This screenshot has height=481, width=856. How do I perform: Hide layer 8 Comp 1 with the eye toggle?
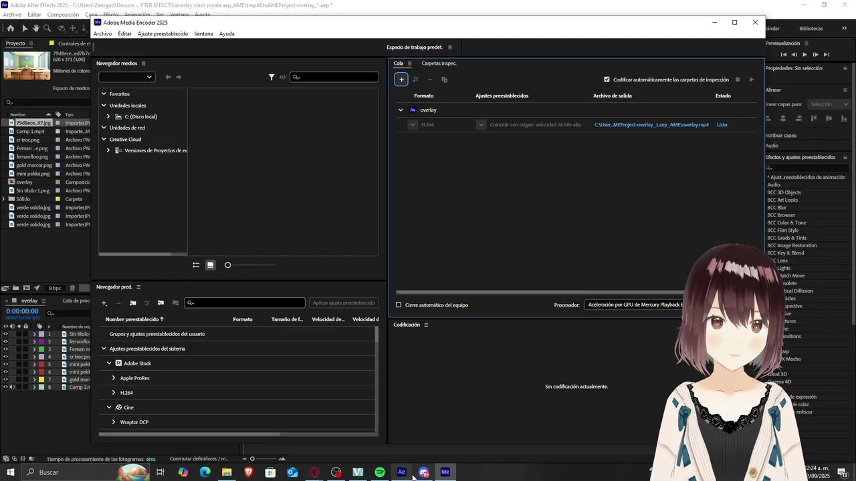5,387
